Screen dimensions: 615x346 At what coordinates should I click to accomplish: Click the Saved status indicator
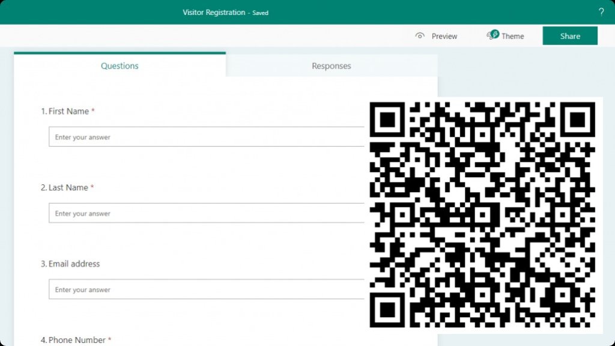[x=260, y=13]
